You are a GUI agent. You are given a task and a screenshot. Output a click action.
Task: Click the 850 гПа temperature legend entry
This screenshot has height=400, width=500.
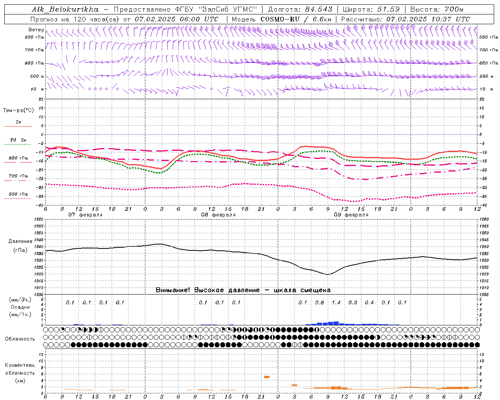pyautogui.click(x=18, y=158)
